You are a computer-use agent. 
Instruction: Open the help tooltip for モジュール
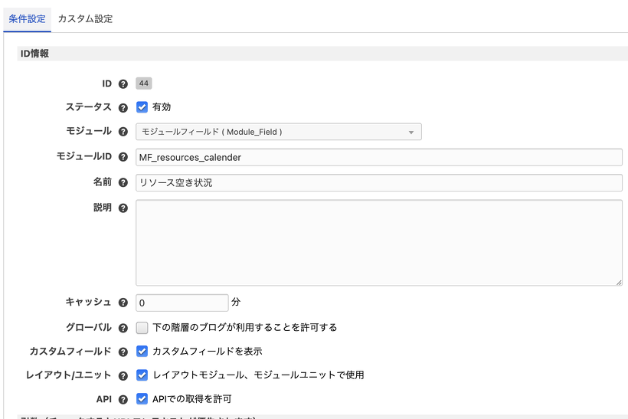pyautogui.click(x=123, y=132)
